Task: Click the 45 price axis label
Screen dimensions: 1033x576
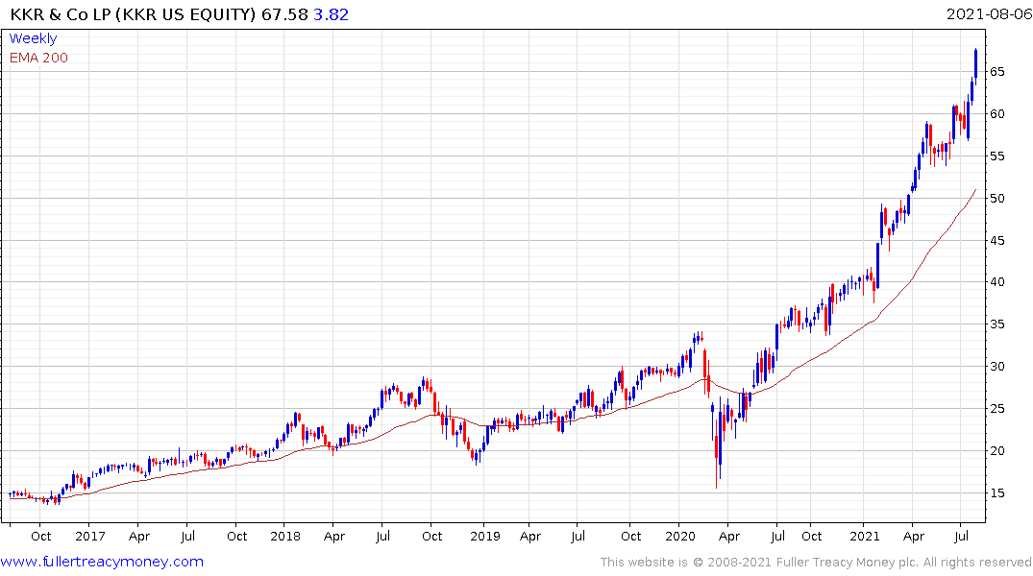Action: pos(996,240)
